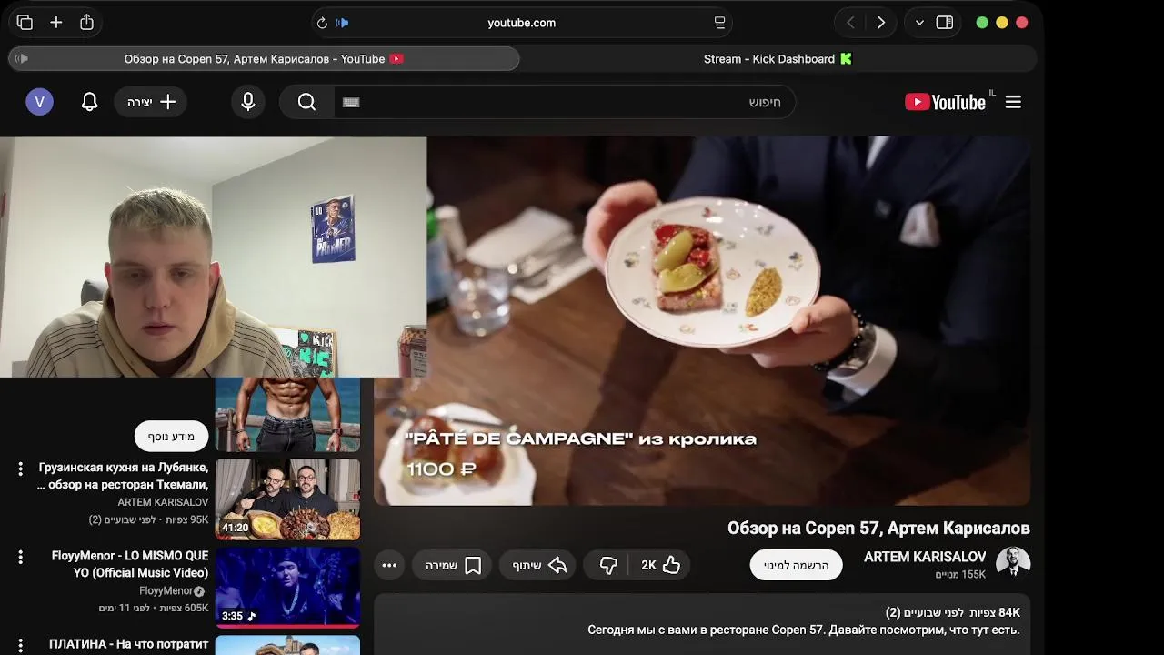Open more actions three-dot button under video

click(389, 565)
